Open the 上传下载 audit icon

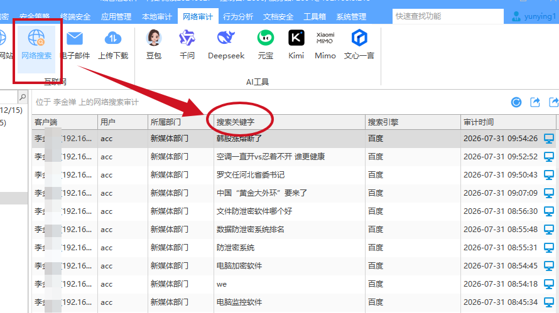[113, 45]
